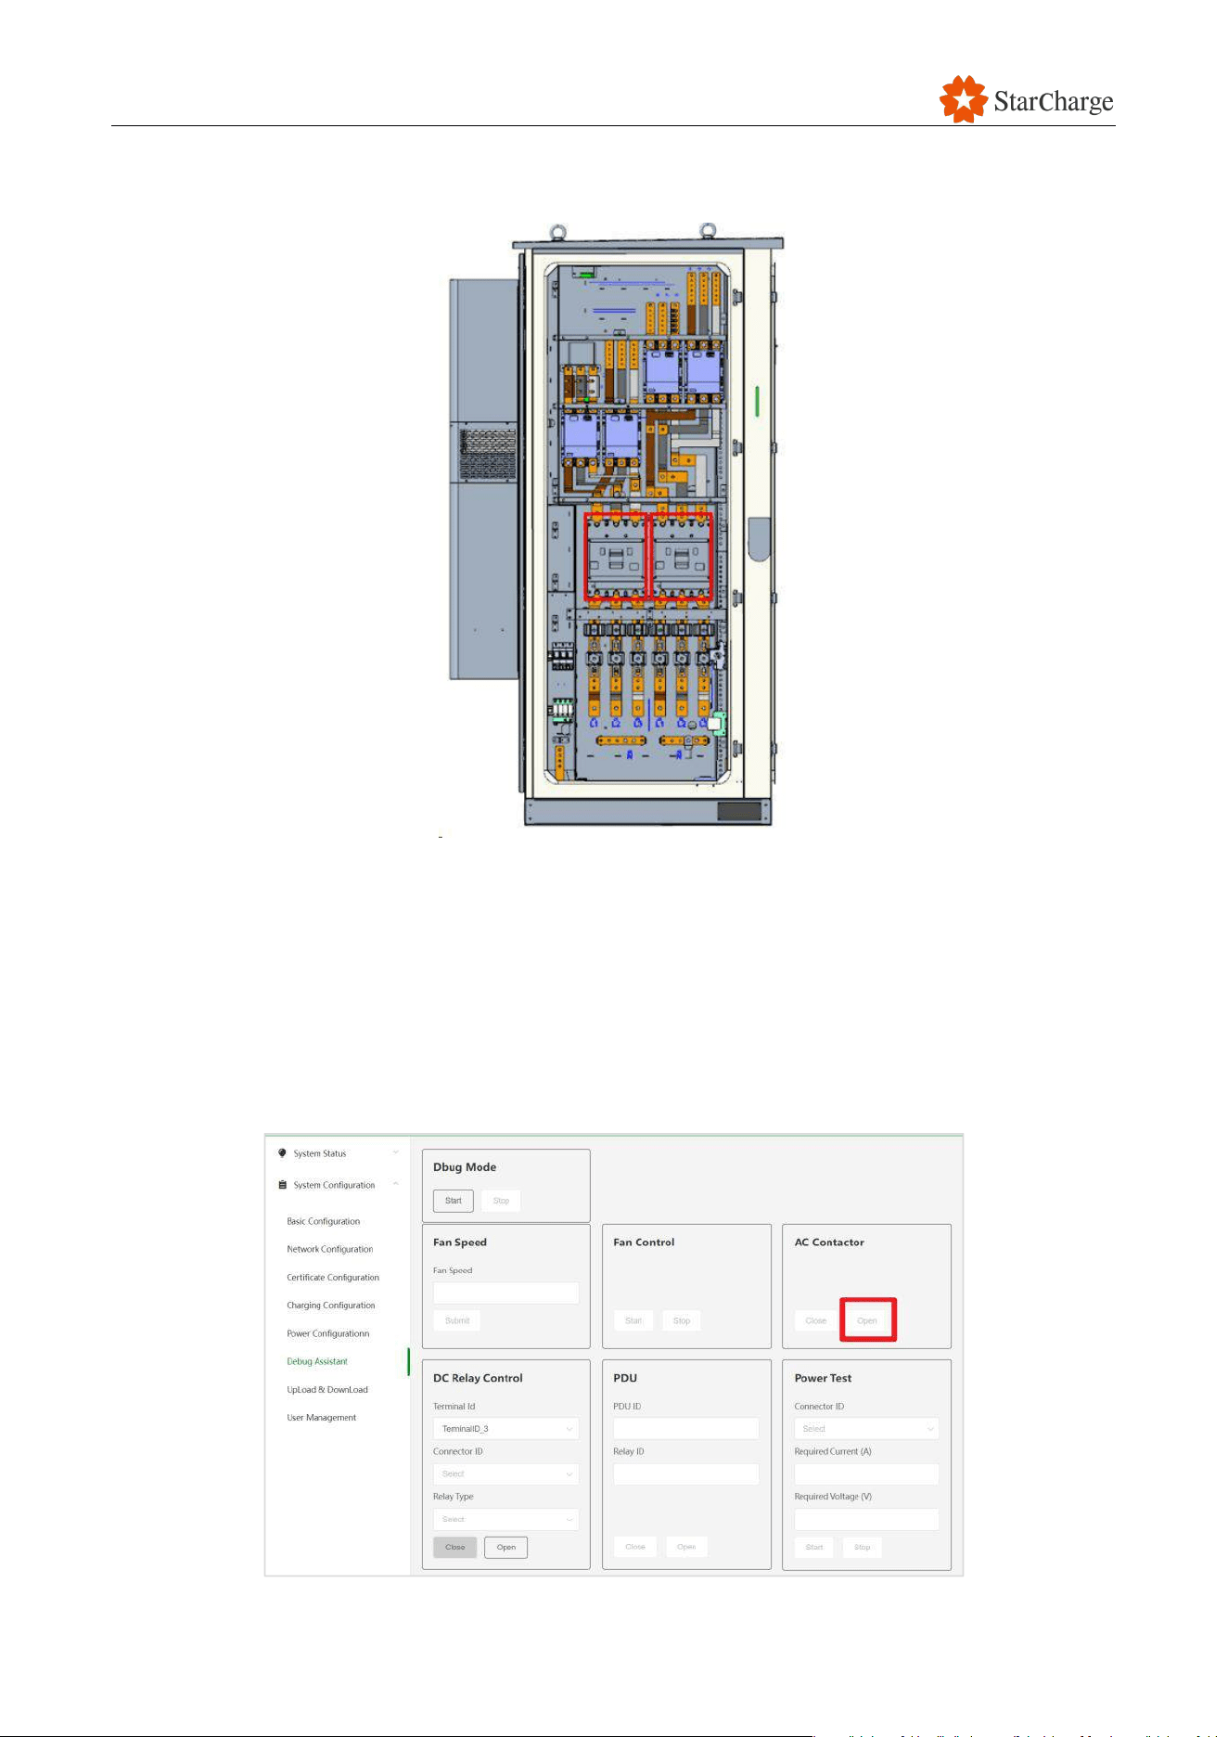Image resolution: width=1228 pixels, height=1737 pixels.
Task: Click the System Configuration clipboard icon
Action: click(x=282, y=1185)
